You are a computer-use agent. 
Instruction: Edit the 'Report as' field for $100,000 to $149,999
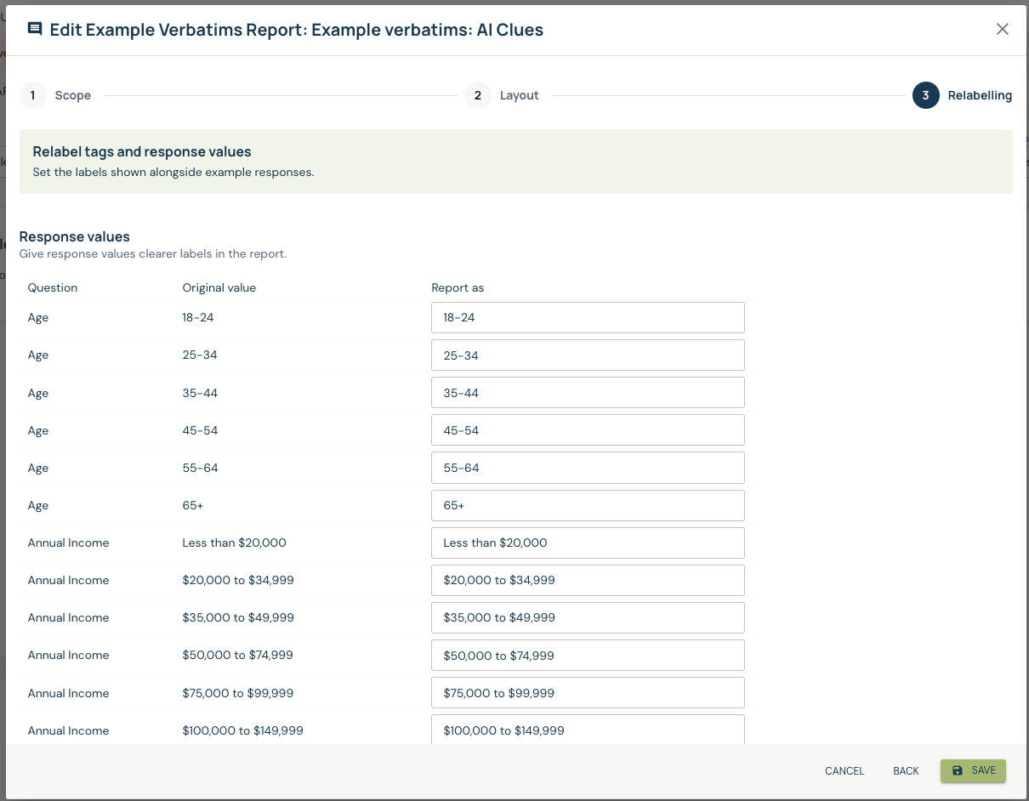coord(588,730)
